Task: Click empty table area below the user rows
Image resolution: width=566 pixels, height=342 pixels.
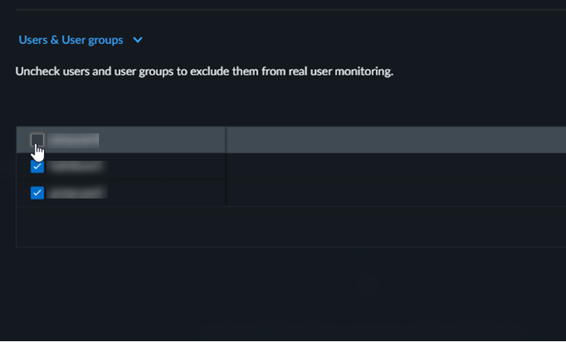Action: click(x=291, y=227)
